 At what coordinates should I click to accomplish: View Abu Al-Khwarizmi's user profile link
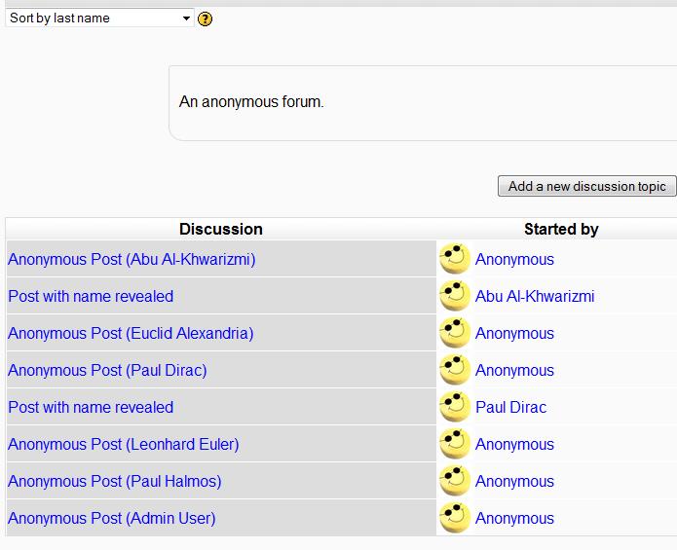tap(535, 296)
